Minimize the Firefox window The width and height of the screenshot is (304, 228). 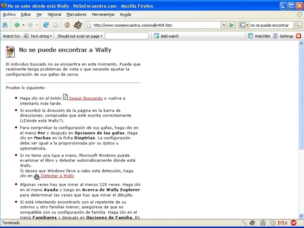coord(283,6)
